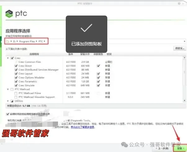
Task: Collapse the PTC Mathcad tree group
Action: (8, 90)
